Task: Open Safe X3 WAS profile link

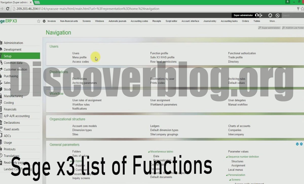Action: (162, 57)
